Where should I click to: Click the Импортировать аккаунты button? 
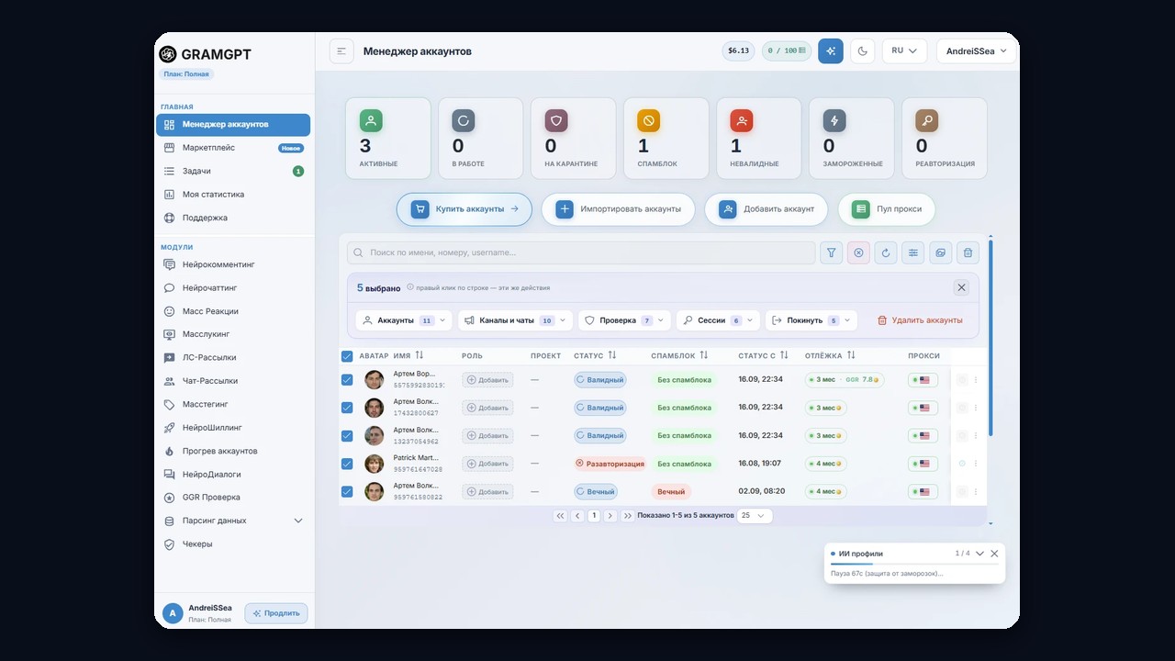(620, 209)
